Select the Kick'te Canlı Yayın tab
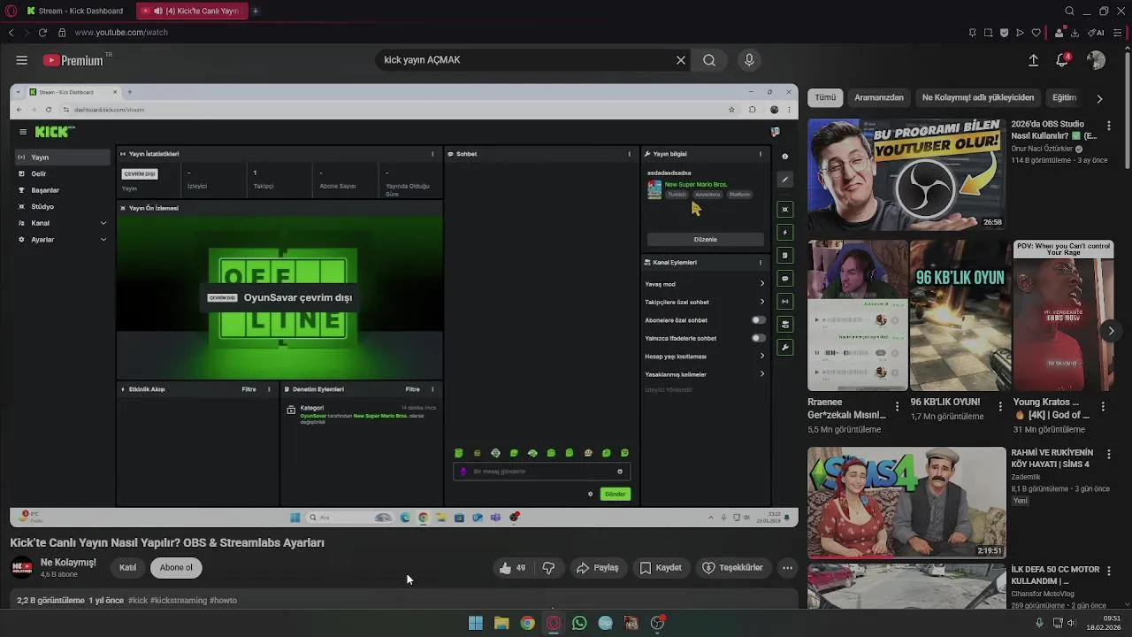 point(193,11)
